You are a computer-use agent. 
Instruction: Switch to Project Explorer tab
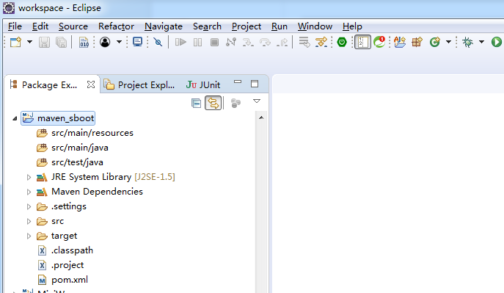coord(140,85)
